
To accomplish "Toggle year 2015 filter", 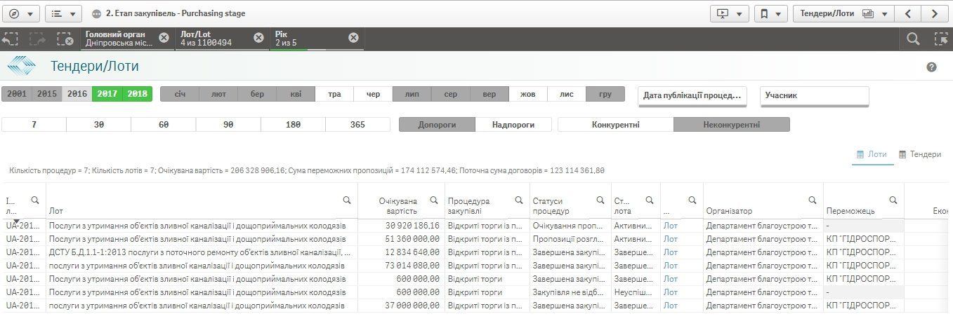I will point(47,94).
